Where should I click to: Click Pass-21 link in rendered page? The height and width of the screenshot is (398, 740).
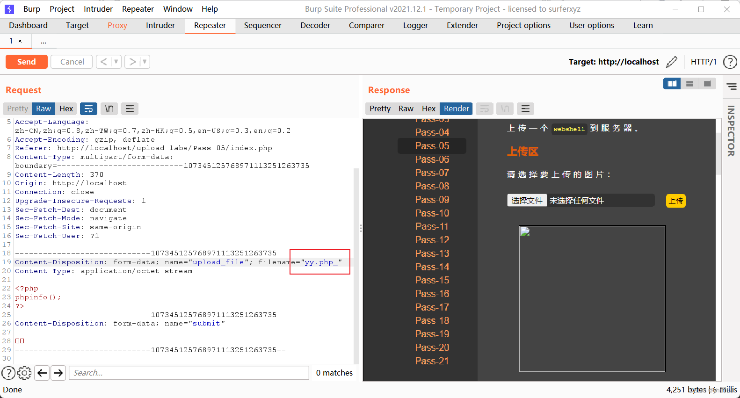432,361
